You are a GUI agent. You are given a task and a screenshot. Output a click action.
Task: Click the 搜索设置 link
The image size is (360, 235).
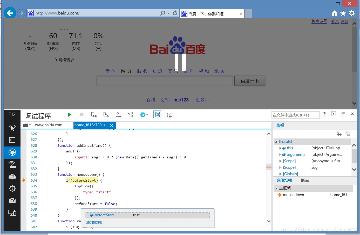(319, 21)
